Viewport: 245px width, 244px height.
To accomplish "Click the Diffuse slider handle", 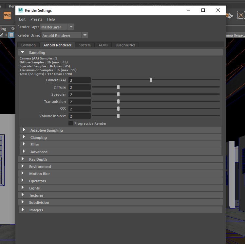I will (118, 87).
